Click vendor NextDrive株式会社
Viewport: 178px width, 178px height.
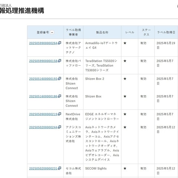73,116
